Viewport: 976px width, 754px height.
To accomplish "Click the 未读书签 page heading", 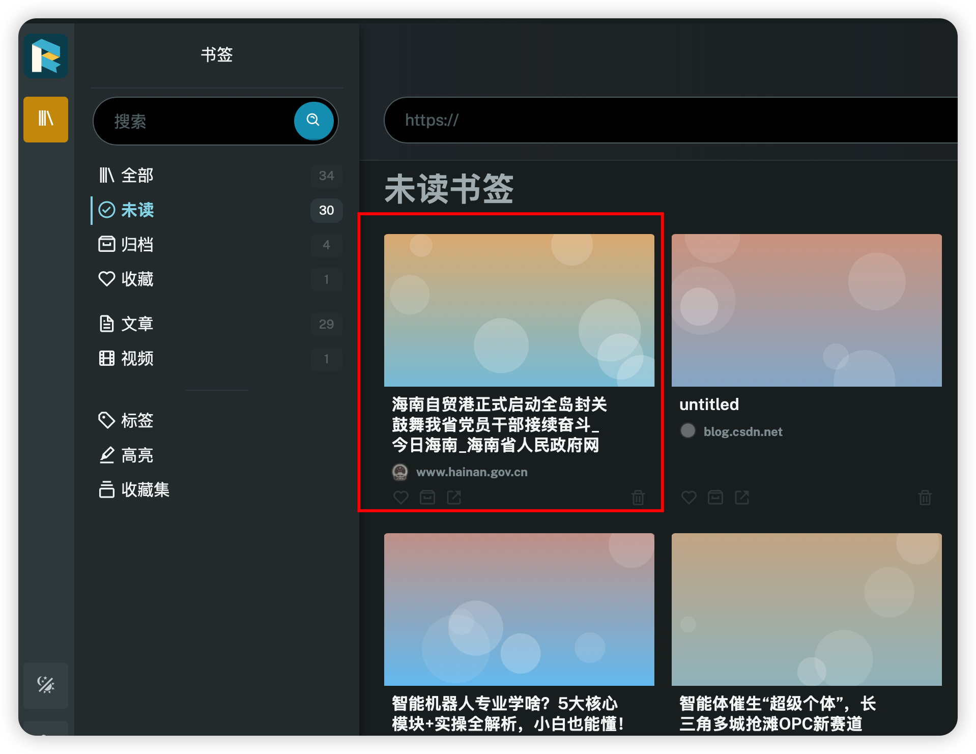I will pos(449,189).
